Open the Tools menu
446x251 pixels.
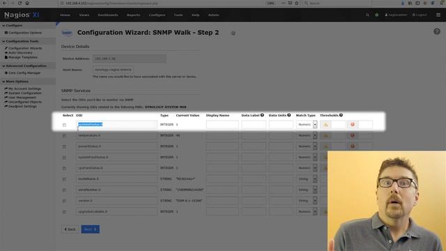(178, 15)
